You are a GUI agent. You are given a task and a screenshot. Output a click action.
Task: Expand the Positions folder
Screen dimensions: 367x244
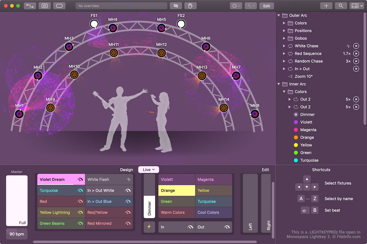[284, 30]
